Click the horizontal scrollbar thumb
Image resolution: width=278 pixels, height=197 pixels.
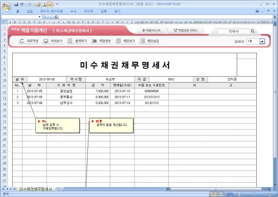tap(216, 189)
